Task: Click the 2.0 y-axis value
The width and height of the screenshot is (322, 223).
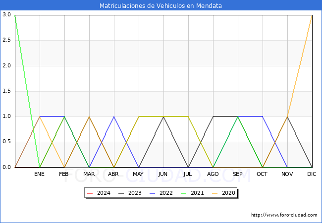Action: tap(6, 66)
